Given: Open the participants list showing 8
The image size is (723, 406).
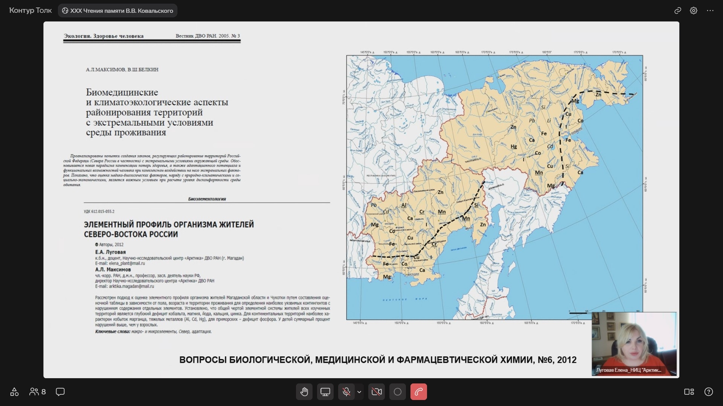Looking at the screenshot, I should pos(38,392).
